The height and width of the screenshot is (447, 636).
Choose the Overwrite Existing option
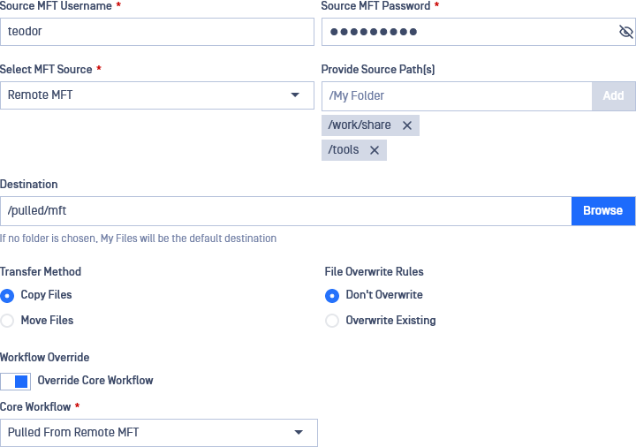332,321
